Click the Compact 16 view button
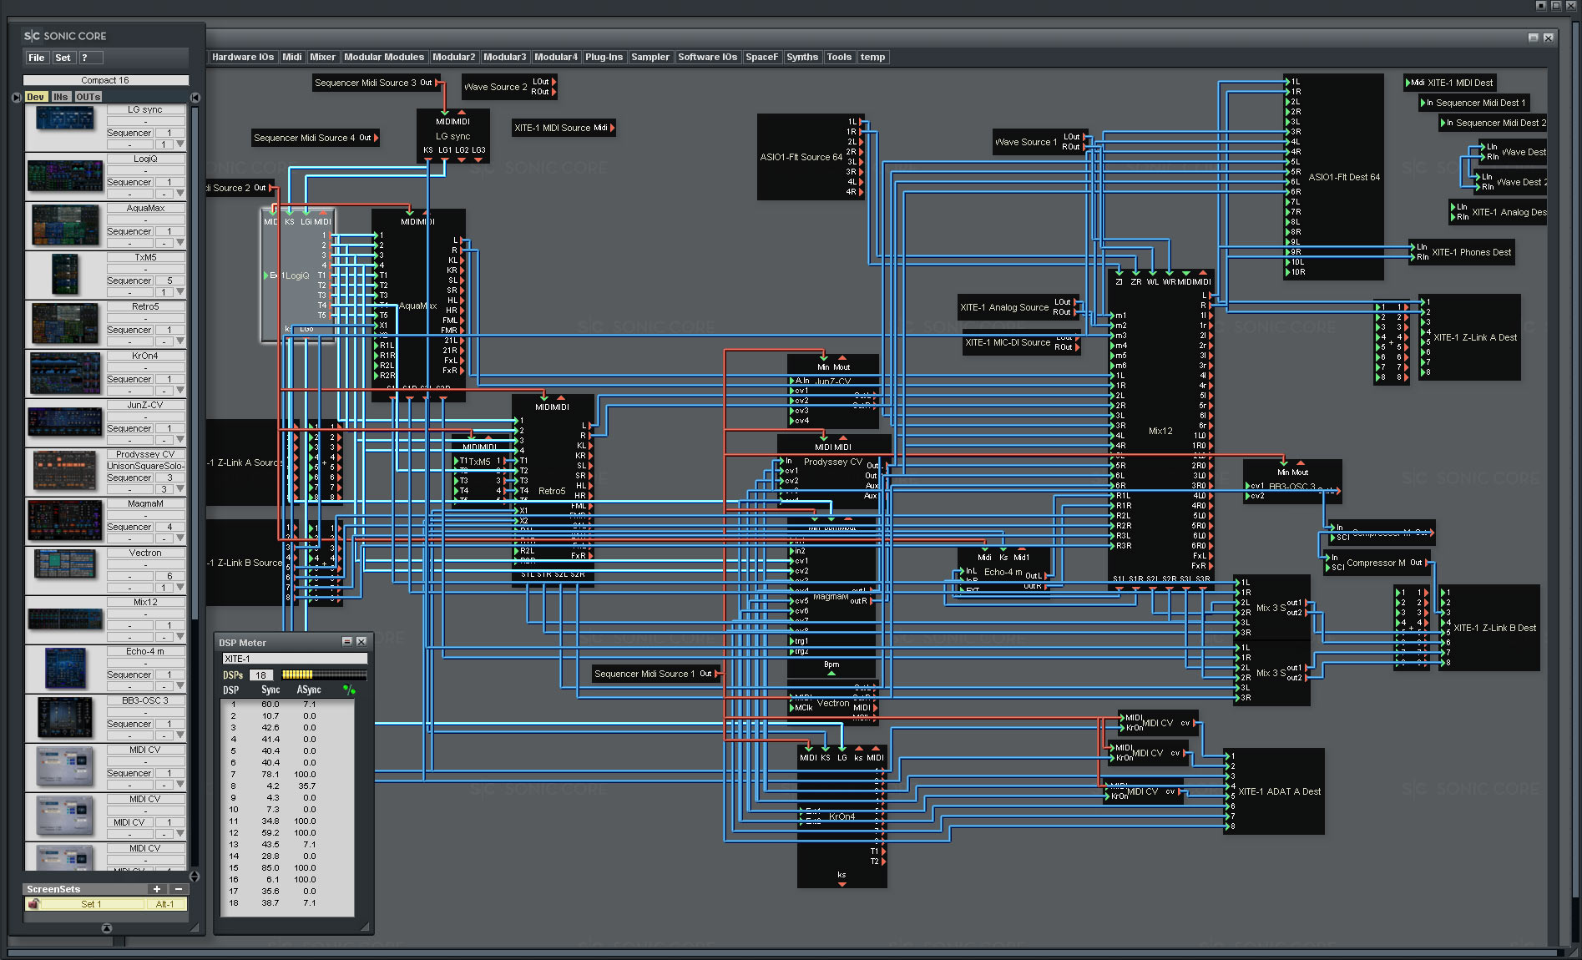This screenshot has height=960, width=1582. (x=105, y=80)
